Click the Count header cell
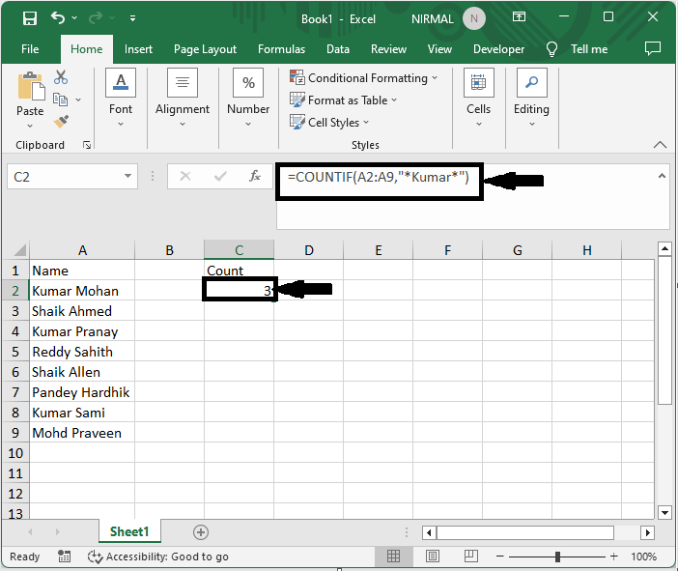Screen dimensions: 678x571 click(239, 271)
